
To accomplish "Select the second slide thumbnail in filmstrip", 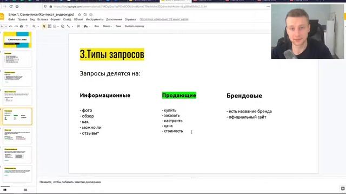I will [x=17, y=59].
